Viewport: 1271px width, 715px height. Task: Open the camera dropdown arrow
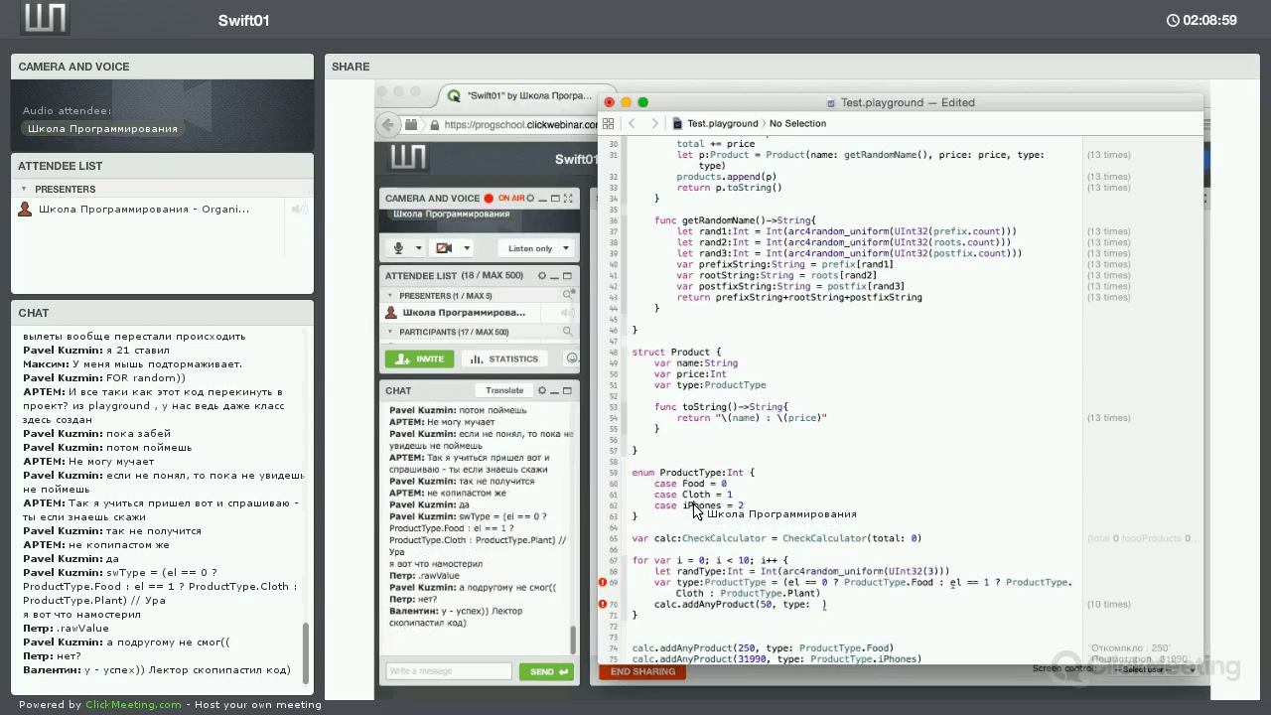[x=466, y=248]
